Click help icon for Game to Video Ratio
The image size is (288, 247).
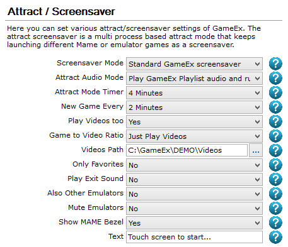coord(275,136)
